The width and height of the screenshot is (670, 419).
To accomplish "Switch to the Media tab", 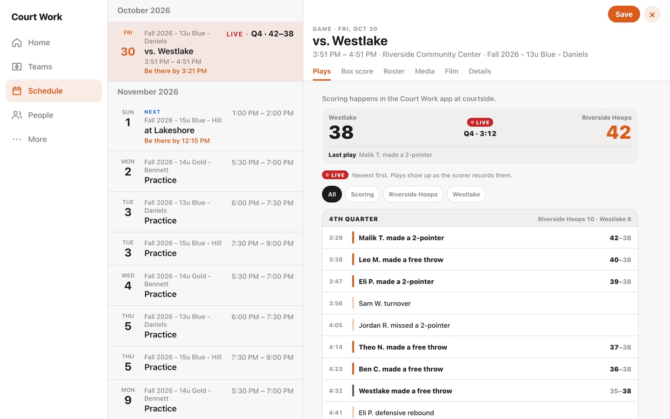I will [x=424, y=72].
